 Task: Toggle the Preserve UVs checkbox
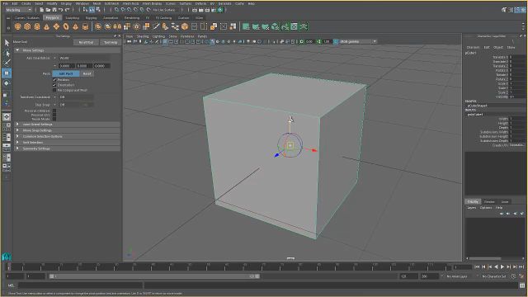(54, 115)
